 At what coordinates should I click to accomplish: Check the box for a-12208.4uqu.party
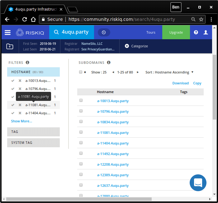coord(81,164)
